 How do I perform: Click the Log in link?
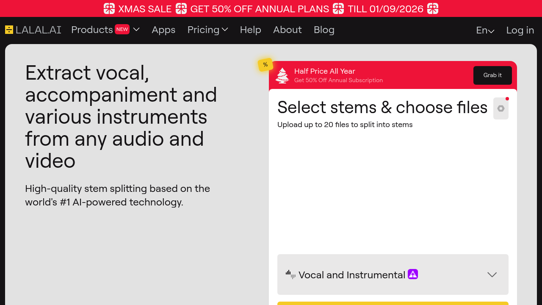(x=520, y=30)
